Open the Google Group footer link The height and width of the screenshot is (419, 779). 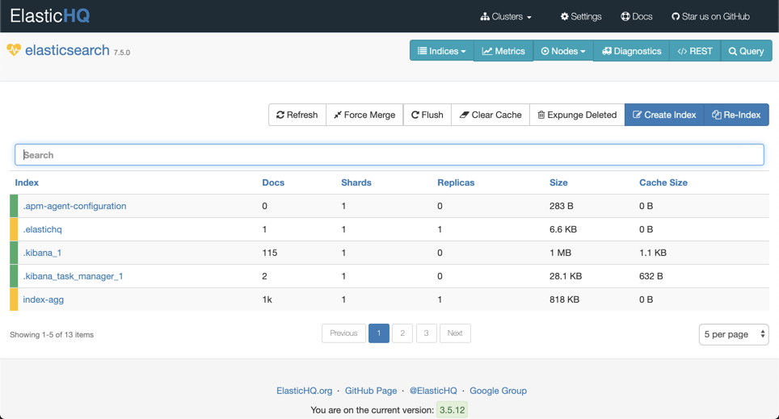pyautogui.click(x=498, y=391)
